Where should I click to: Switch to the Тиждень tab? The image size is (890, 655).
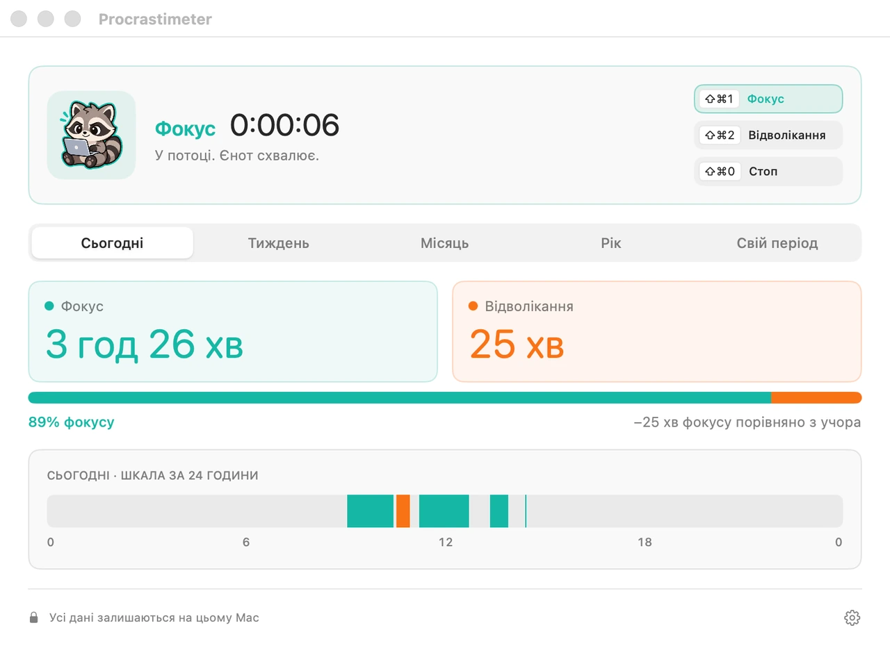coord(279,243)
